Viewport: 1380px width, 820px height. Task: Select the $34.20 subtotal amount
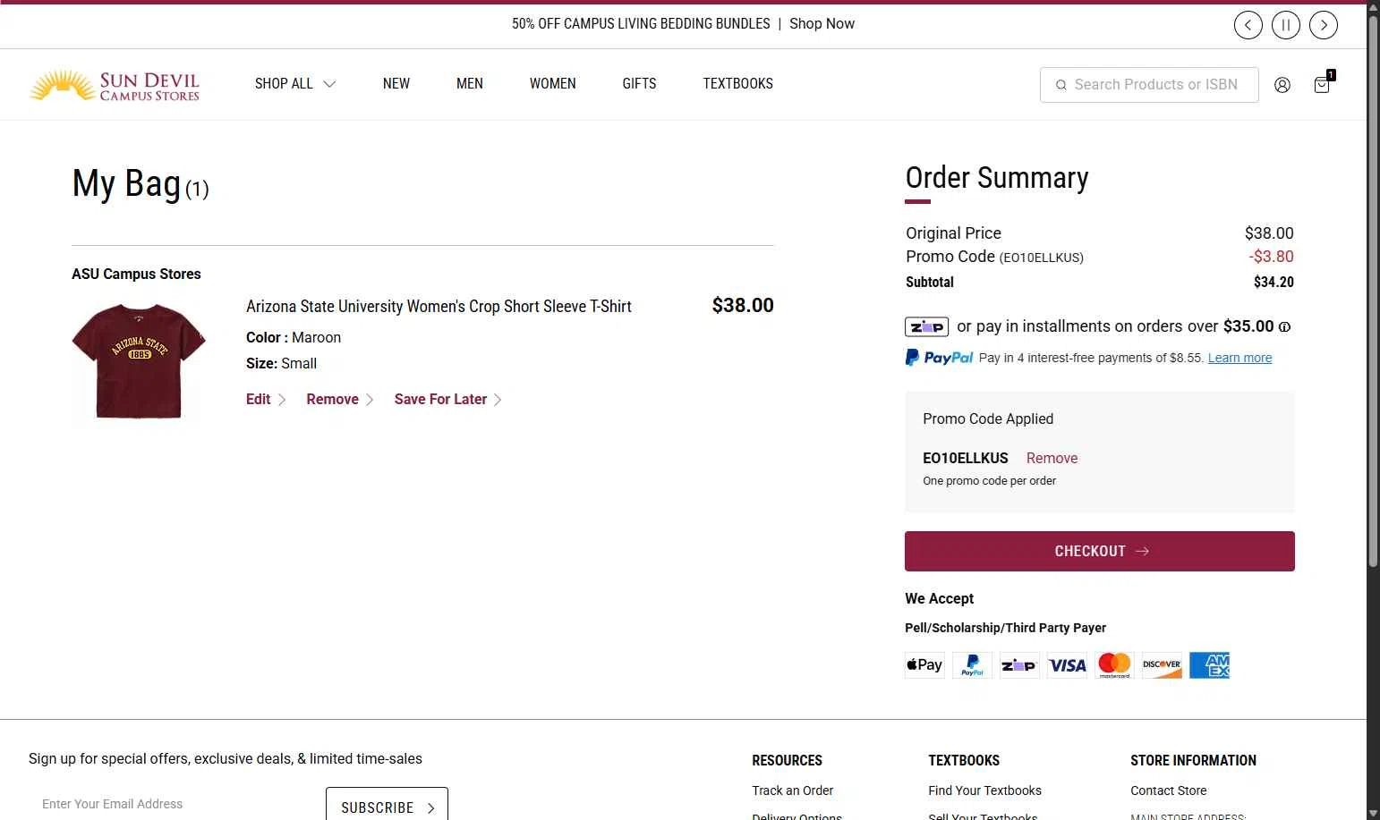tap(1274, 283)
